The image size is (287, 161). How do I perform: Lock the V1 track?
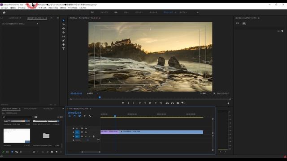pos(74,132)
